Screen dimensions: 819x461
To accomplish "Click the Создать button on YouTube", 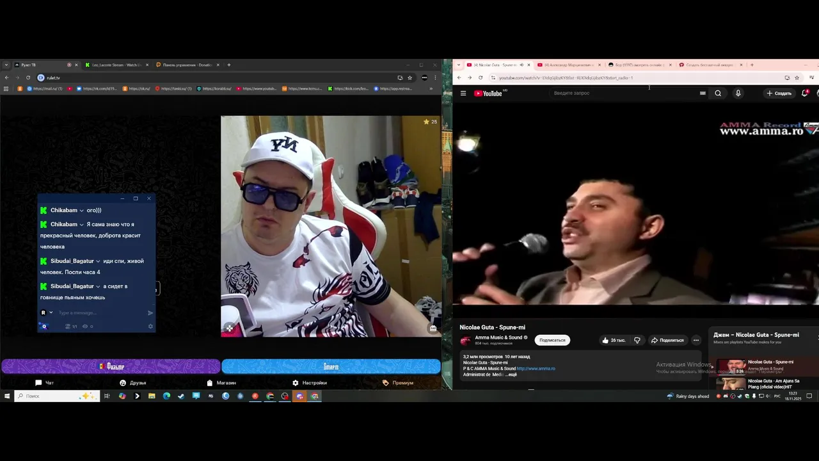I will click(779, 93).
